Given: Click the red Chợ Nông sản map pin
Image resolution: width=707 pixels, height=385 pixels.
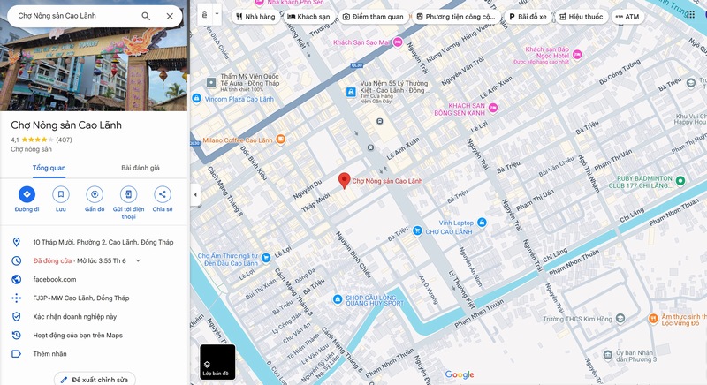Looking at the screenshot, I should [345, 180].
